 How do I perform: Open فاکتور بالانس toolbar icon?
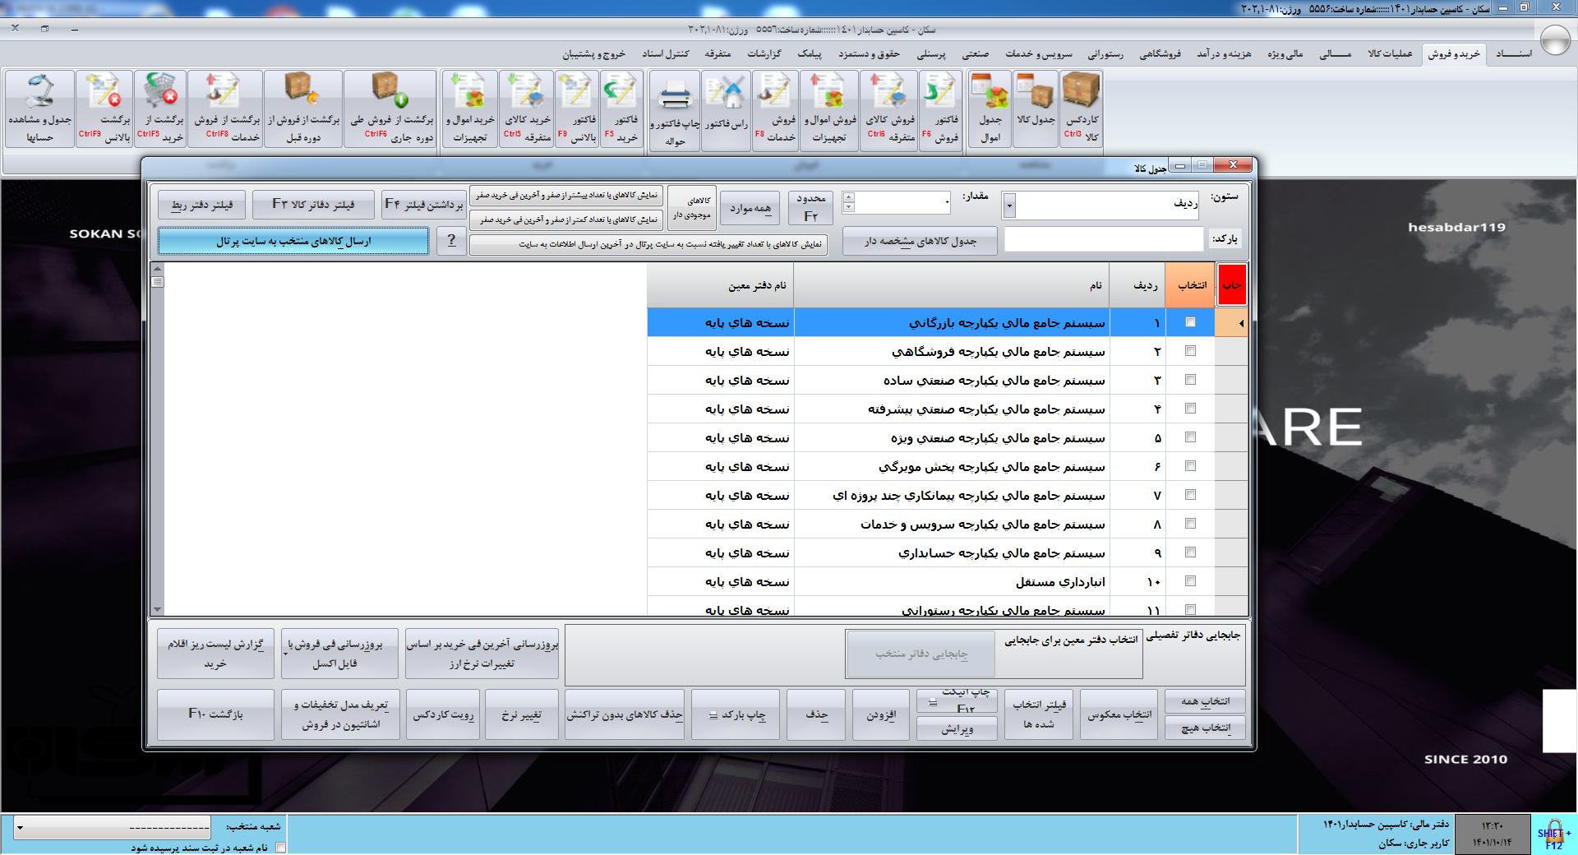pos(577,109)
